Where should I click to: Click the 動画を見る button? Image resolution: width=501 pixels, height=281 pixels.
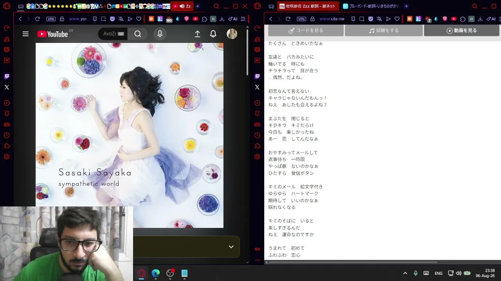461,30
